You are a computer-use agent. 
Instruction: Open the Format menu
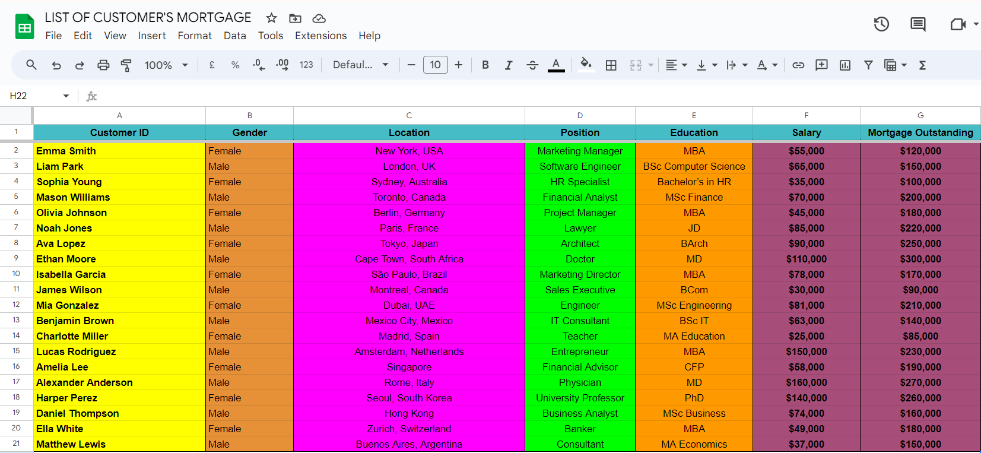tap(195, 36)
